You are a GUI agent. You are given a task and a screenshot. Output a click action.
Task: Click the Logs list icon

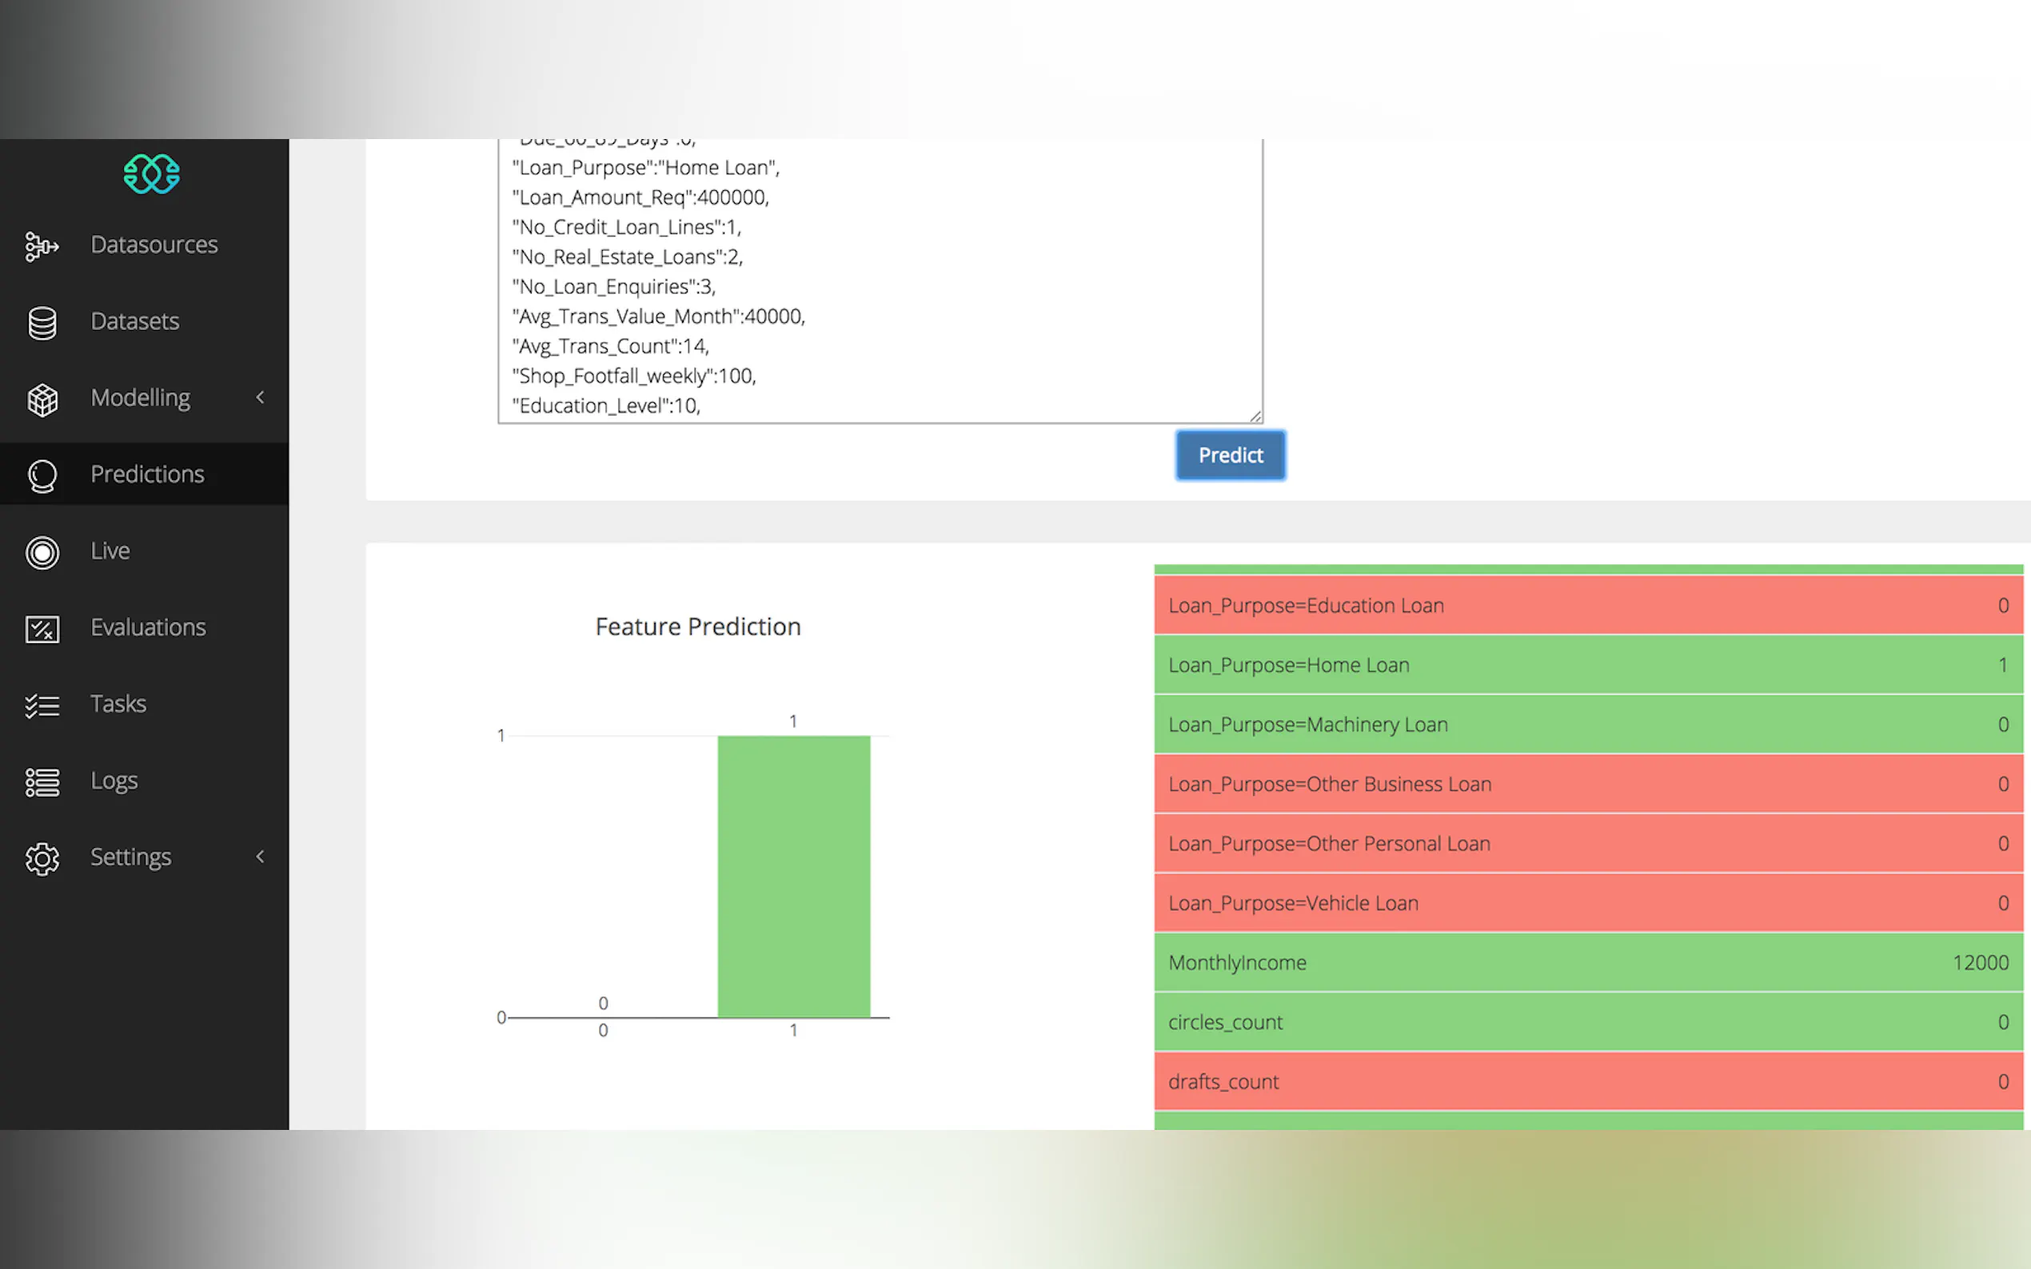(42, 782)
